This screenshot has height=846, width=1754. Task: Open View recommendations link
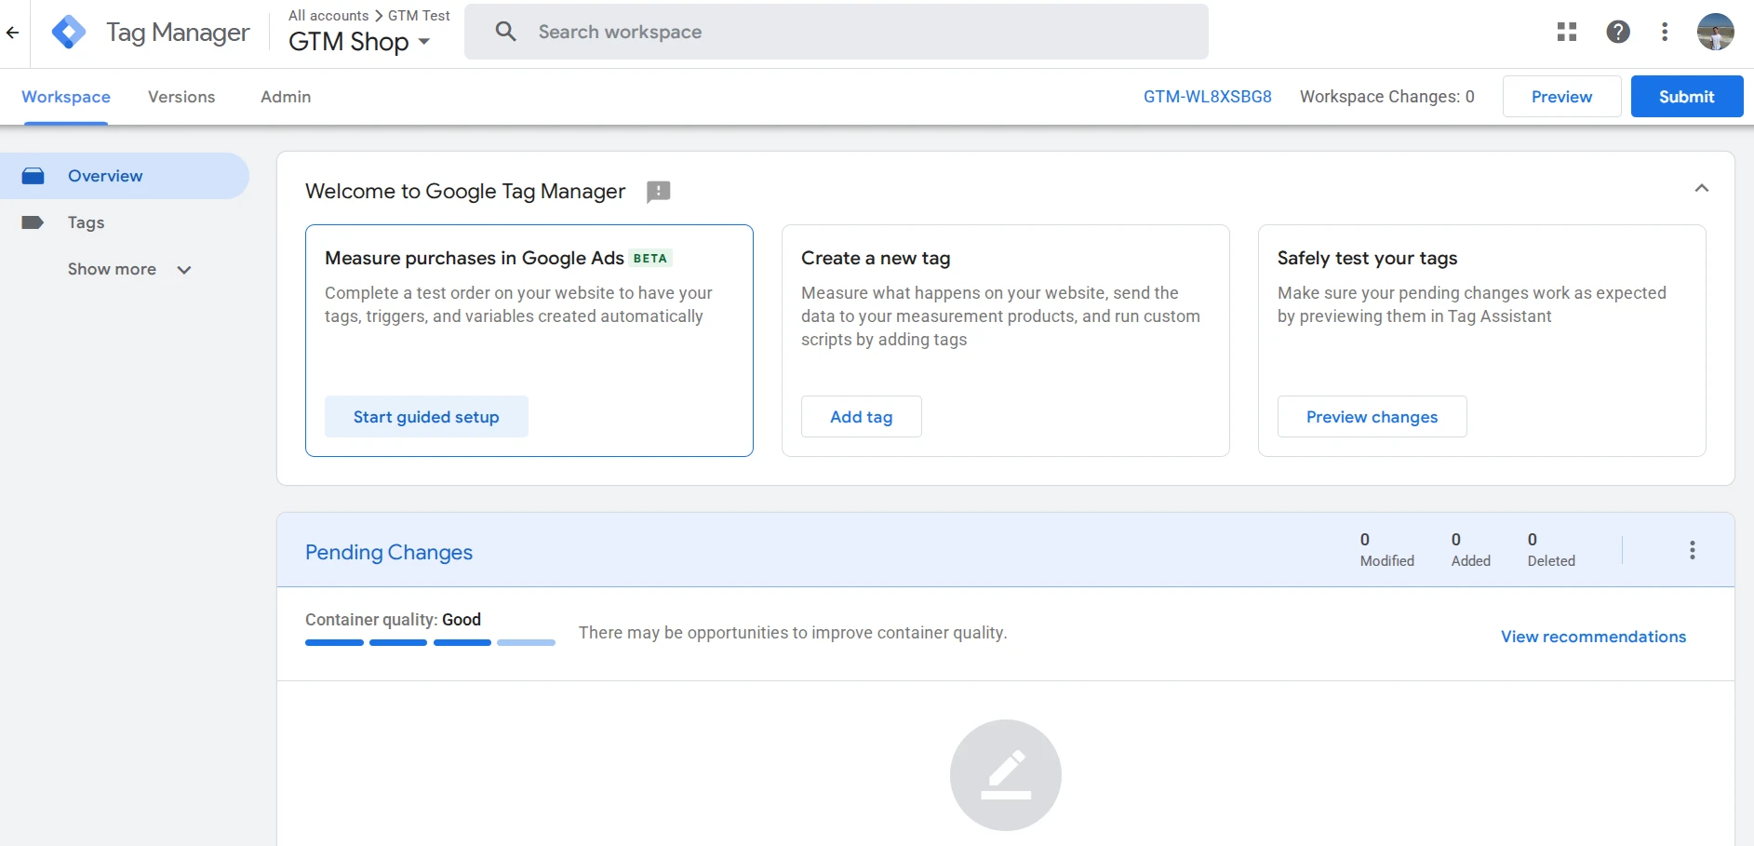(1593, 637)
